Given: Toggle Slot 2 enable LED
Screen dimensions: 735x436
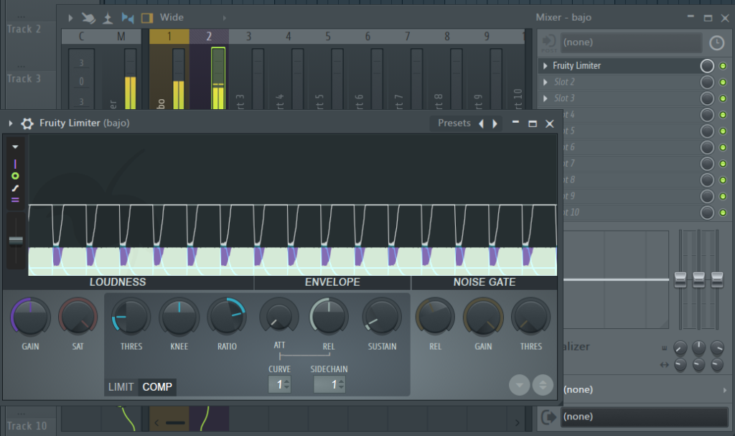Looking at the screenshot, I should tap(723, 82).
